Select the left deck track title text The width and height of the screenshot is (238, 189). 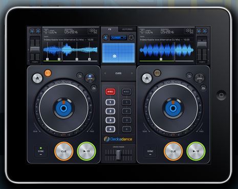click(x=69, y=40)
